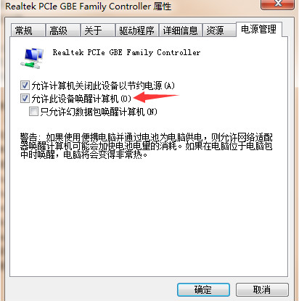This screenshot has width=299, height=301.
Task: Open the 资源 tab
Action: point(219,30)
